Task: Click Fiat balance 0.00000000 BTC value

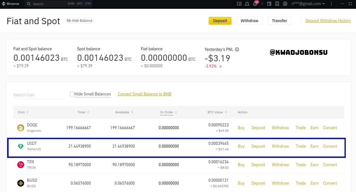Action: (168, 58)
